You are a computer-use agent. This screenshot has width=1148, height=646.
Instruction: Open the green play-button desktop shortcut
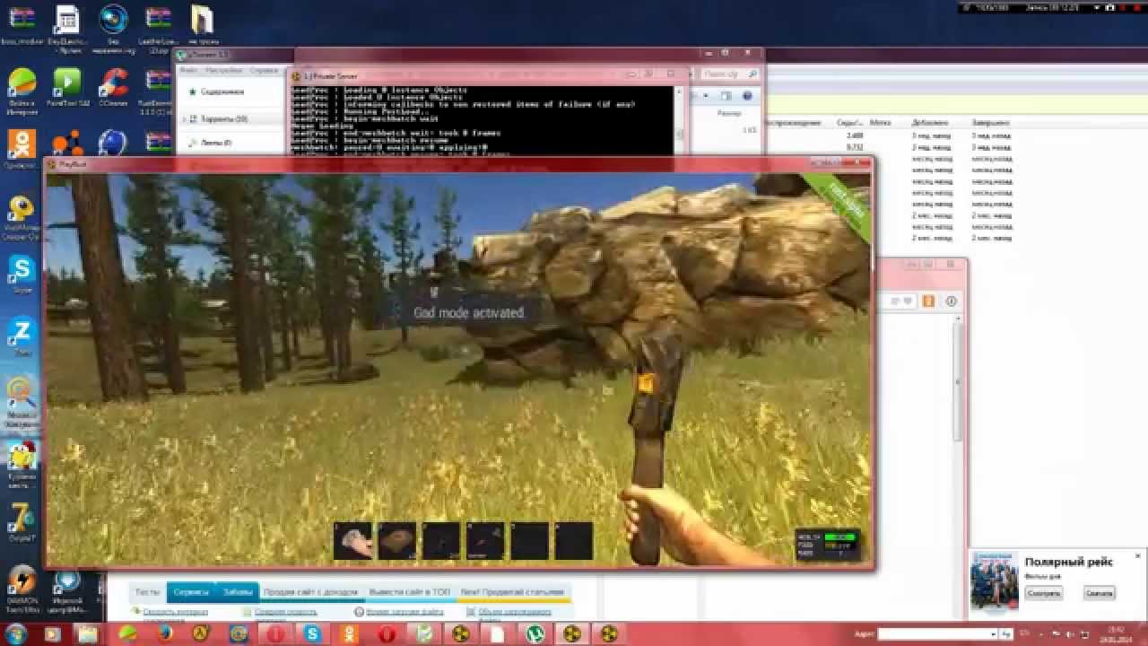(67, 84)
